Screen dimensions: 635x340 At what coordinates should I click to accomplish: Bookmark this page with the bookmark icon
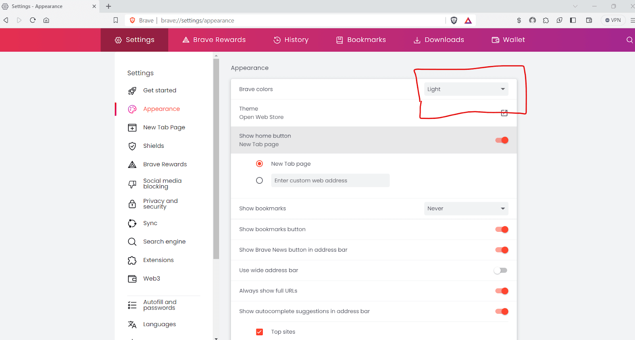(116, 20)
